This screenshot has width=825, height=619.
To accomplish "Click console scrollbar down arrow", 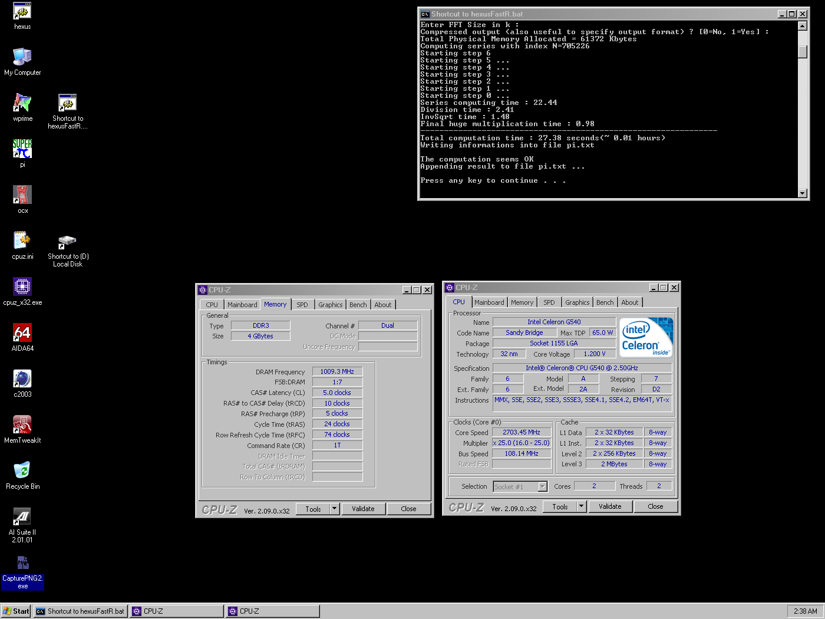I will [x=802, y=193].
